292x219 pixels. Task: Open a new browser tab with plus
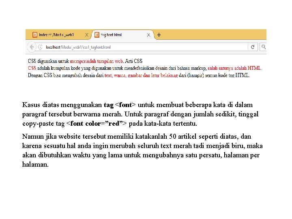159,35
